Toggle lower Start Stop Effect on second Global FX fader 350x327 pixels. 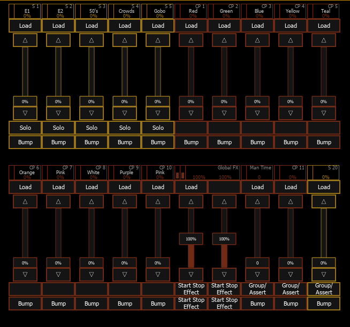coord(224,303)
